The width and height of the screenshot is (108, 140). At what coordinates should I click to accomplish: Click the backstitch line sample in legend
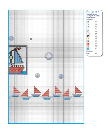(88, 54)
